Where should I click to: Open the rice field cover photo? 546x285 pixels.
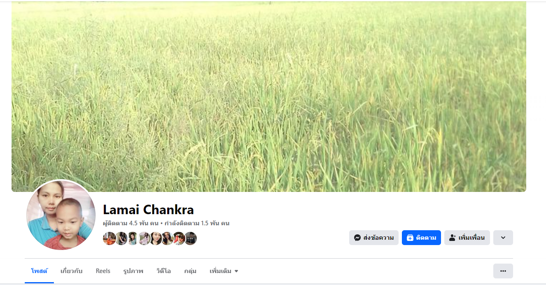pos(269,96)
